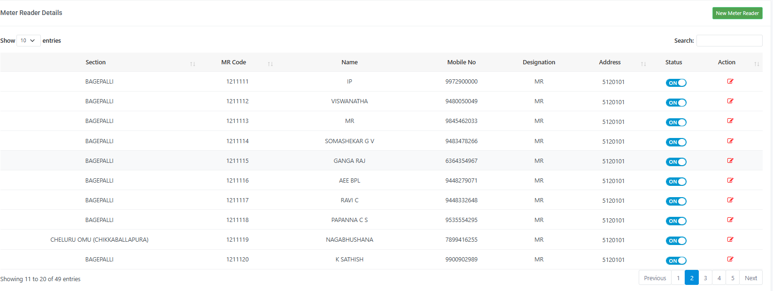Click edit icon for VISWANATHA row
This screenshot has width=773, height=291.
tap(730, 101)
